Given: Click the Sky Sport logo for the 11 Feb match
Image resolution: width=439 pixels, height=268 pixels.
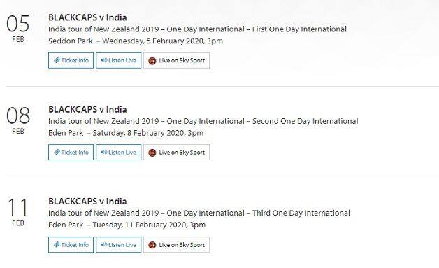Looking at the screenshot, I should 152,245.
